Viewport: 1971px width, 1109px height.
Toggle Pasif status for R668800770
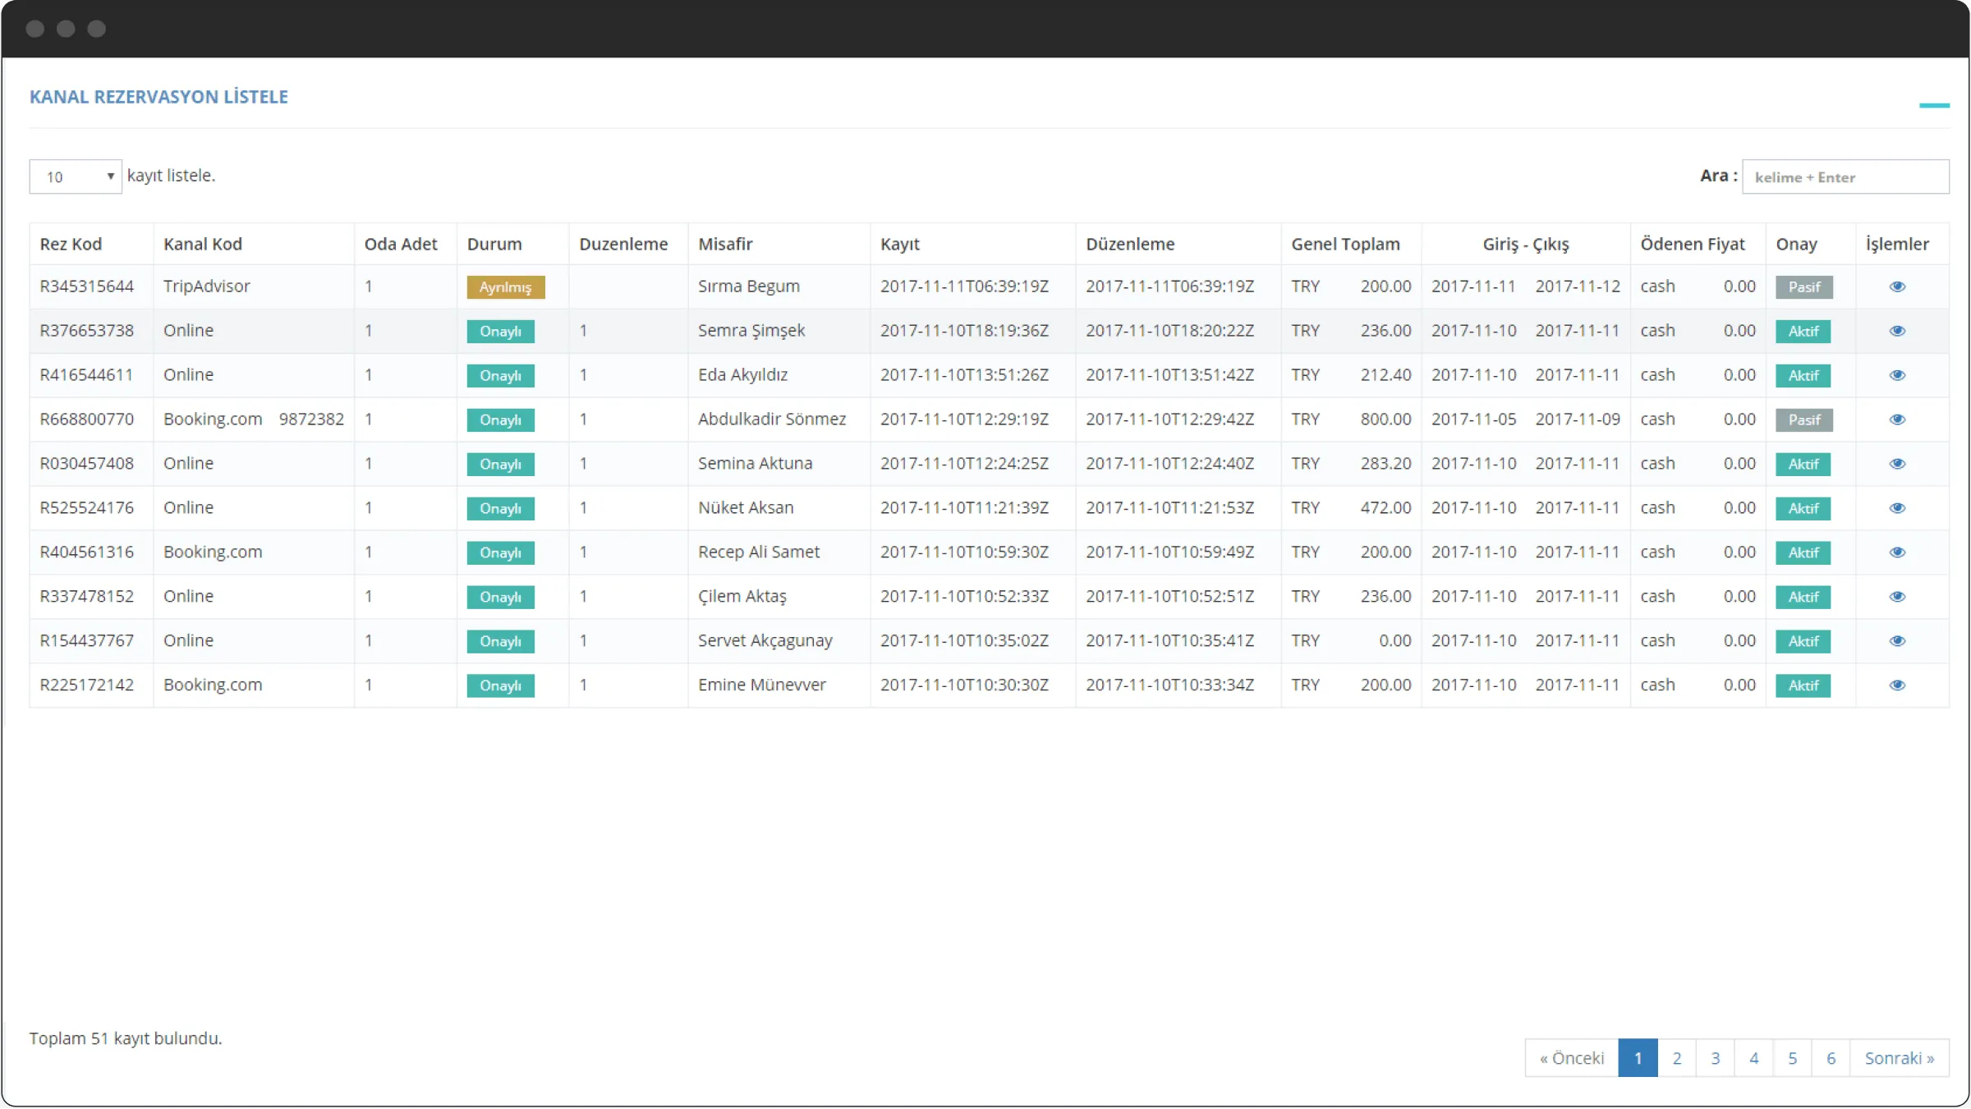1803,419
